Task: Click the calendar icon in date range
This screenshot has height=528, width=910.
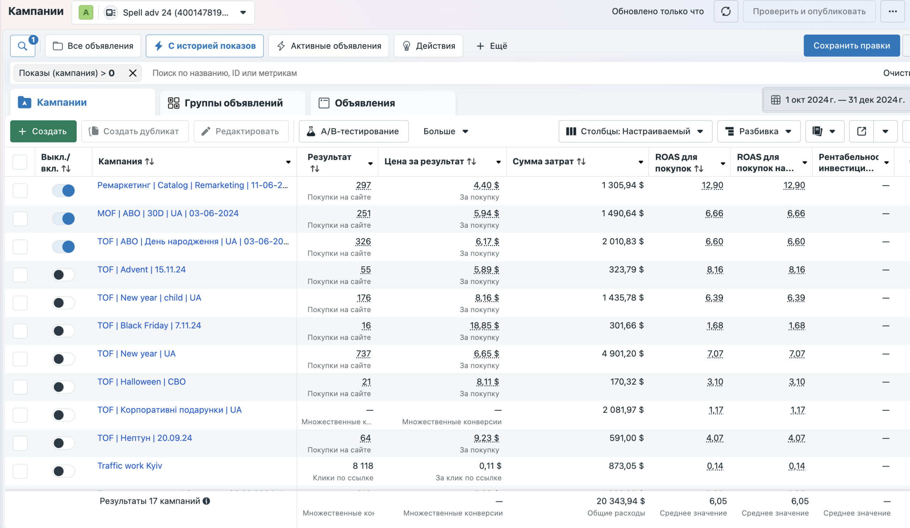Action: 776,100
